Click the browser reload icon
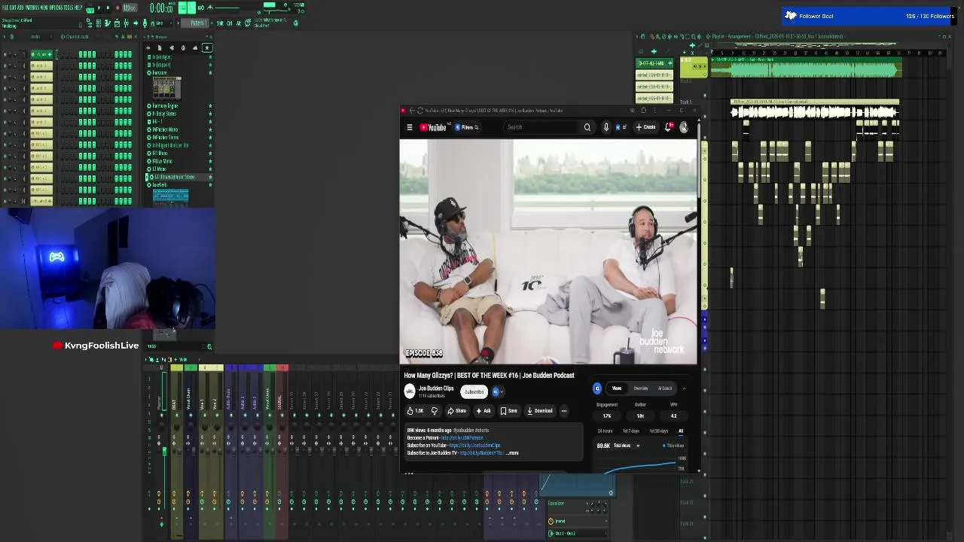964x542 pixels. [420, 111]
